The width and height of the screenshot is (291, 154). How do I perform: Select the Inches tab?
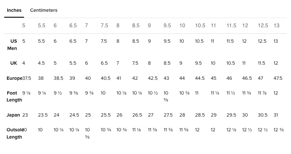(x=14, y=10)
